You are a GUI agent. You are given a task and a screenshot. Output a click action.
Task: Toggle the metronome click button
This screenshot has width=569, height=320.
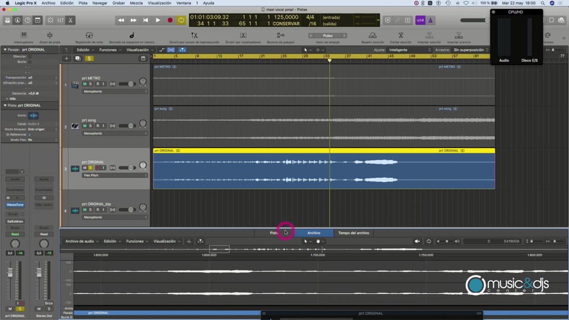[430, 20]
